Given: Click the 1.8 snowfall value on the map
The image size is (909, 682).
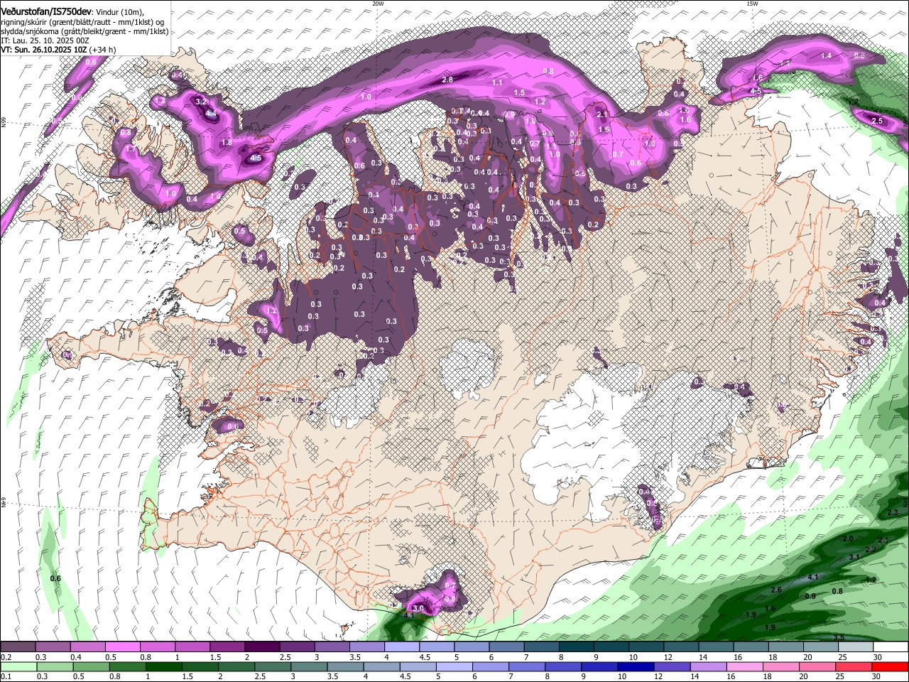Looking at the screenshot, I should (227, 143).
